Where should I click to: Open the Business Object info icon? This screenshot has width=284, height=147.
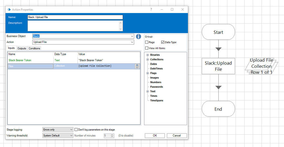tap(138, 36)
